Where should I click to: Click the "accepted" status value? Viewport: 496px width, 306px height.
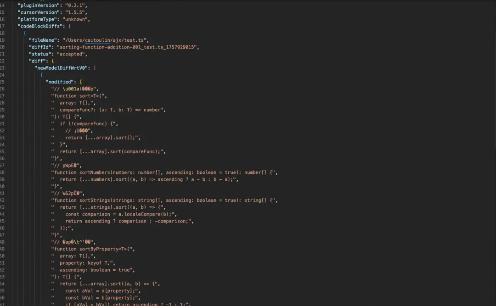point(71,54)
